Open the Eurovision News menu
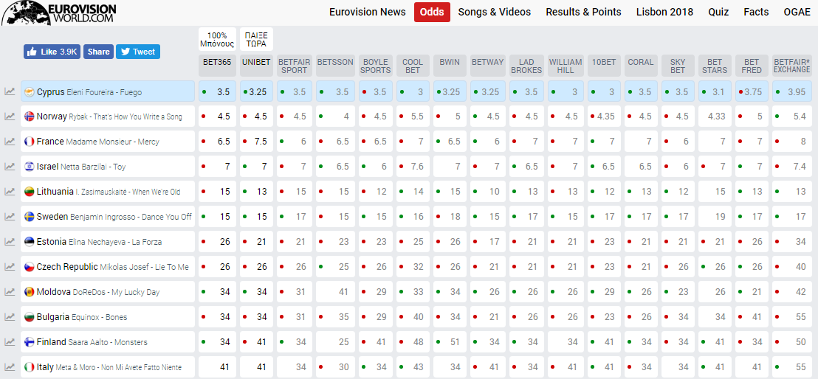This screenshot has width=818, height=379. 367,12
